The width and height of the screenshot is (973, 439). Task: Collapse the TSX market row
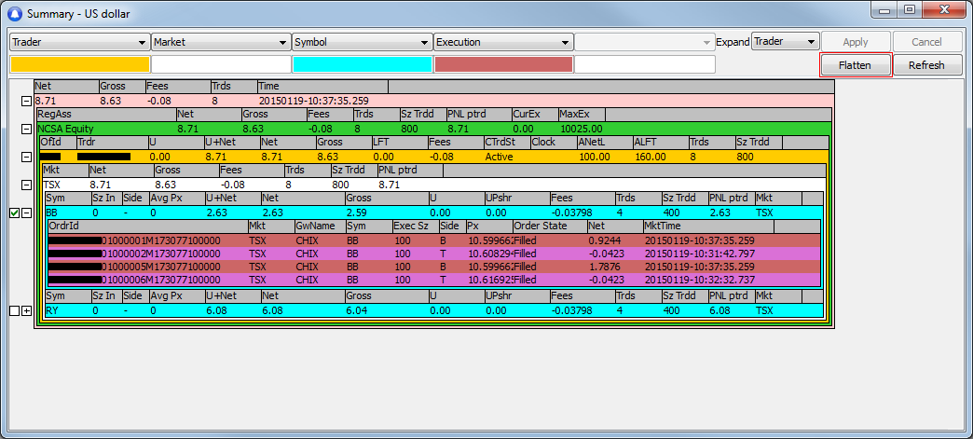tap(26, 185)
